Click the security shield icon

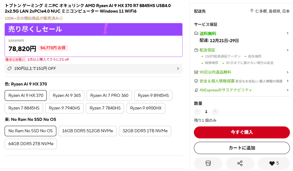[x=196, y=81]
